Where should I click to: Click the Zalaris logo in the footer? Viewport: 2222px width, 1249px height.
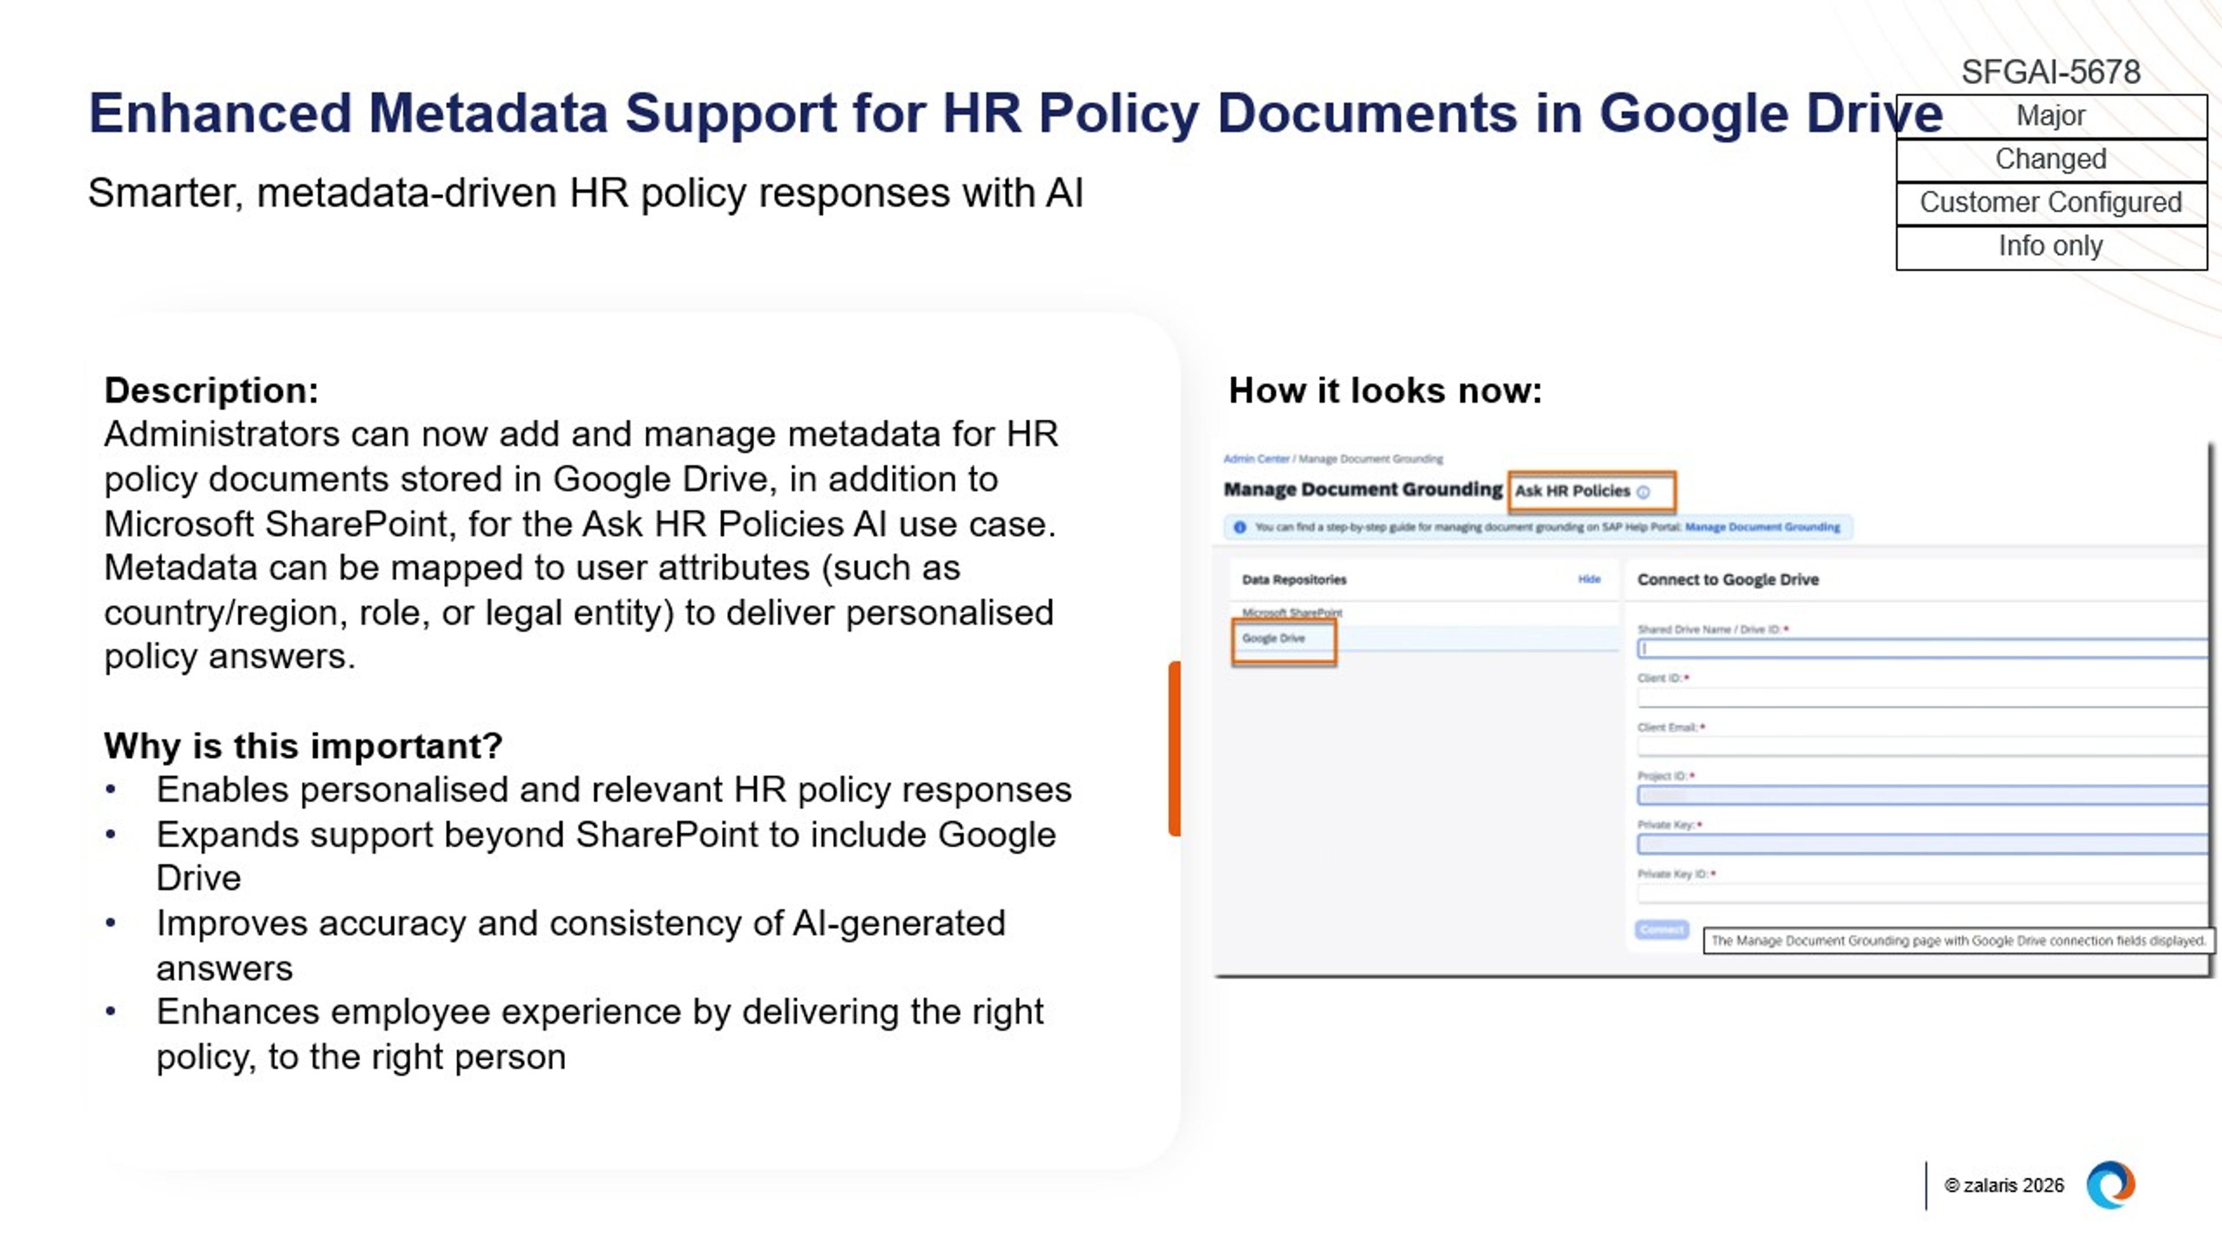2110,1184
